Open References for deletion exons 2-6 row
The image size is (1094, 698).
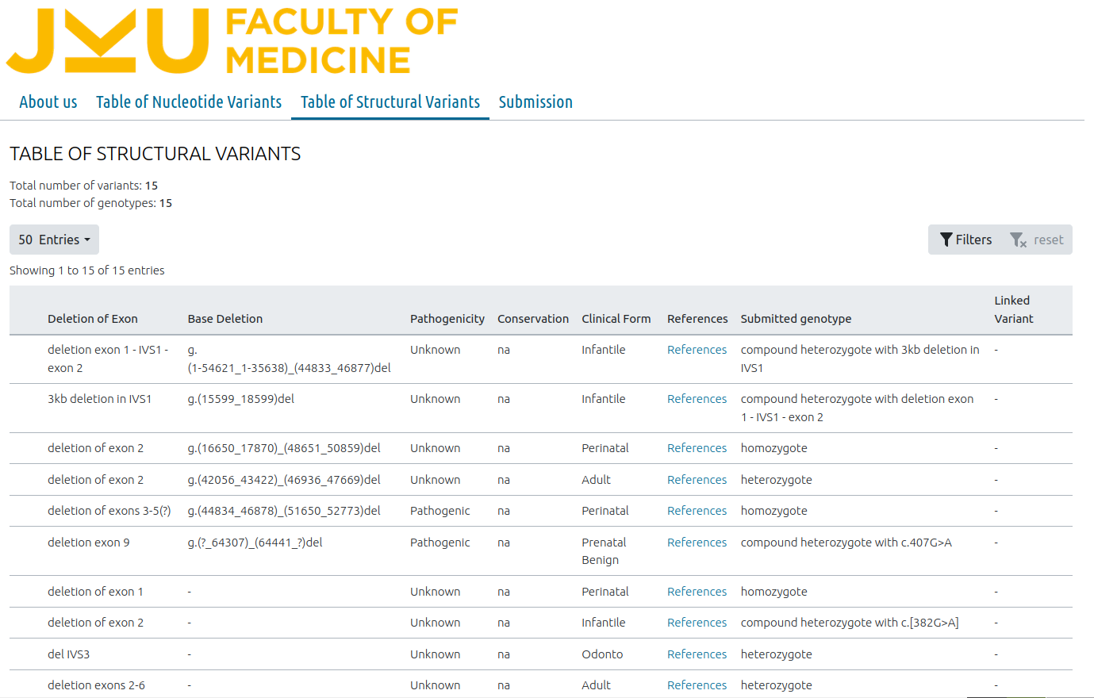coord(697,685)
